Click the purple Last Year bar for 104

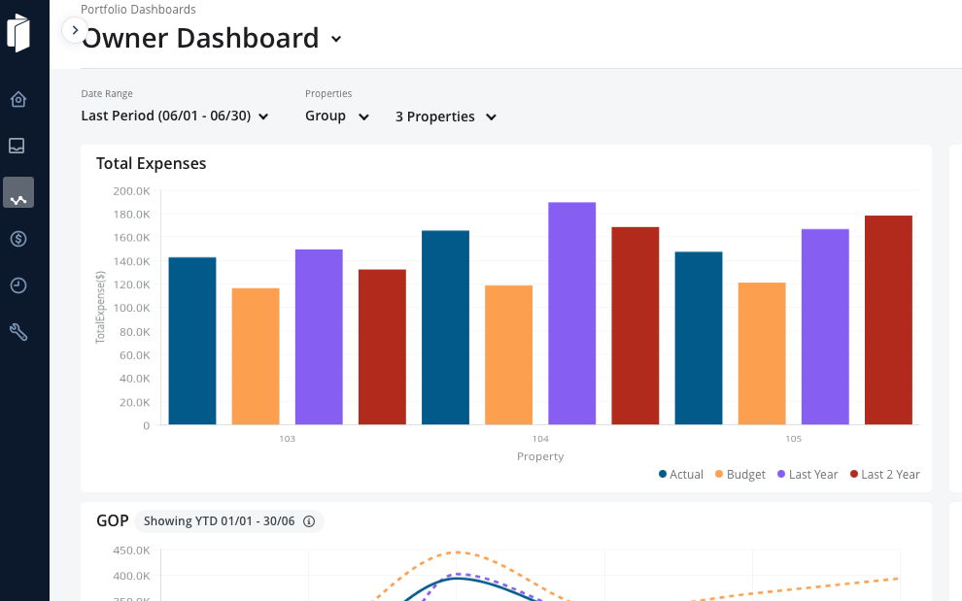coord(571,314)
